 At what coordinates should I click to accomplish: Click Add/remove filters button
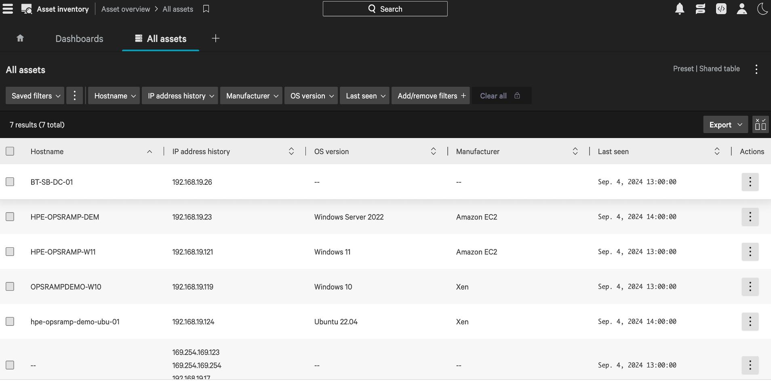tap(431, 96)
